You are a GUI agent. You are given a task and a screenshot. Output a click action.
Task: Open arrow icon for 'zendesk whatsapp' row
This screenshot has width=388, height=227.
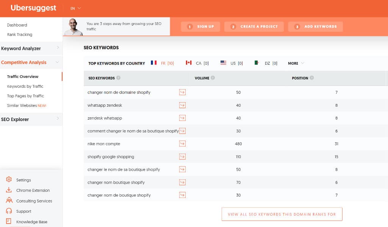[182, 118]
